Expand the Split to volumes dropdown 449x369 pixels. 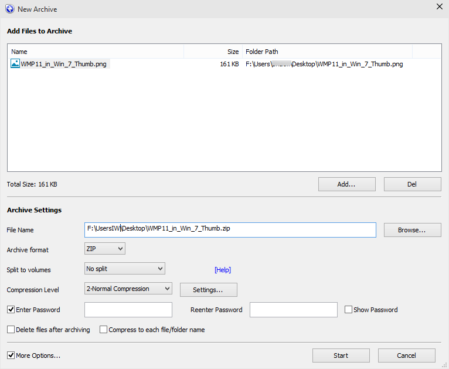tap(125, 269)
